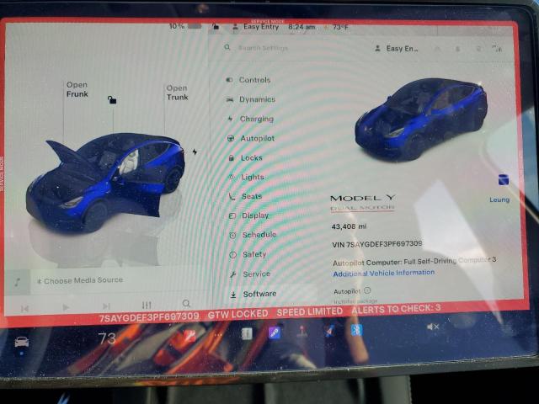Tap the car controls icon in the bottom dock
The height and width of the screenshot is (404, 539).
click(x=22, y=343)
